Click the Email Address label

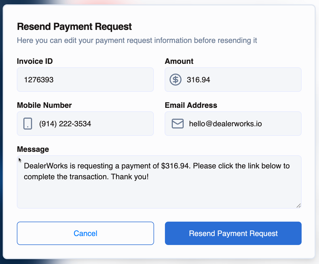click(x=191, y=105)
